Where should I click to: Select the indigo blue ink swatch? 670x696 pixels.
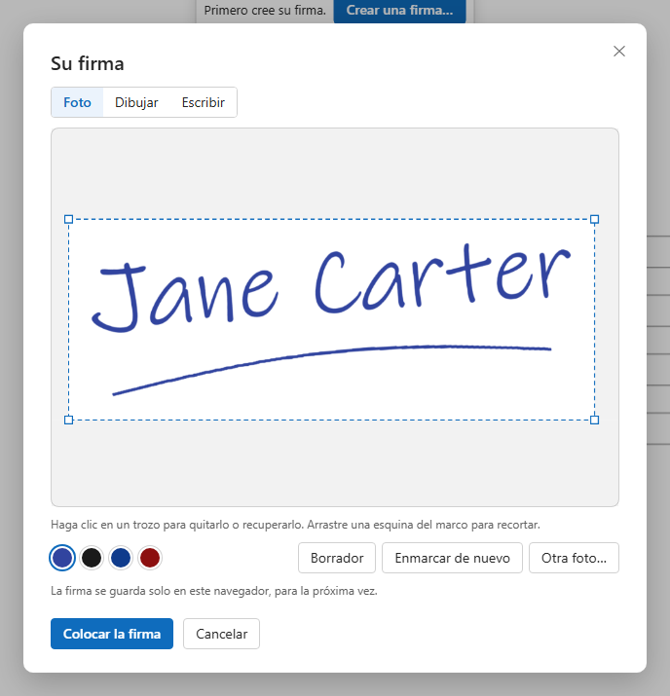tap(62, 558)
